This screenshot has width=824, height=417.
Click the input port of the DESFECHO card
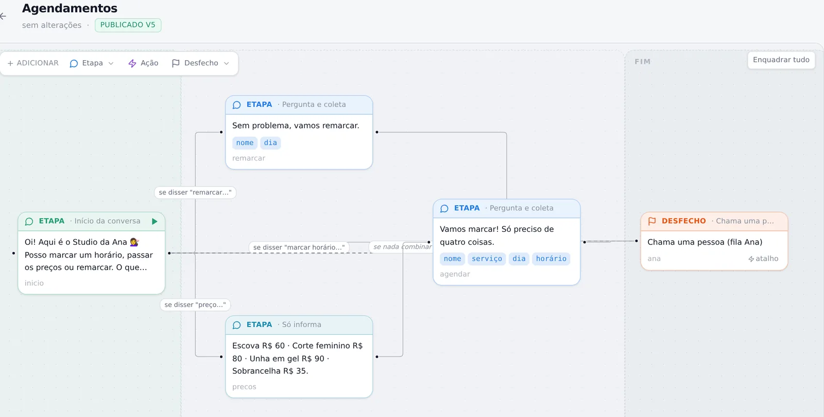click(x=637, y=241)
